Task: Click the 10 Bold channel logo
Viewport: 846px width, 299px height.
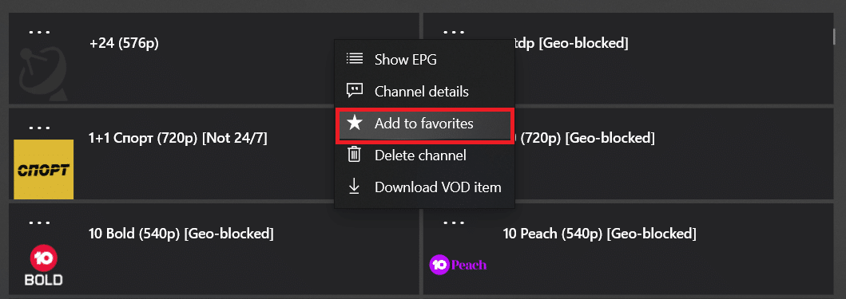Action: 44,267
